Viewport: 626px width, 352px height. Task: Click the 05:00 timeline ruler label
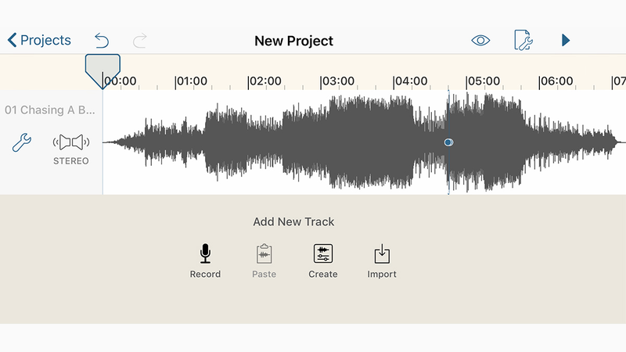483,81
